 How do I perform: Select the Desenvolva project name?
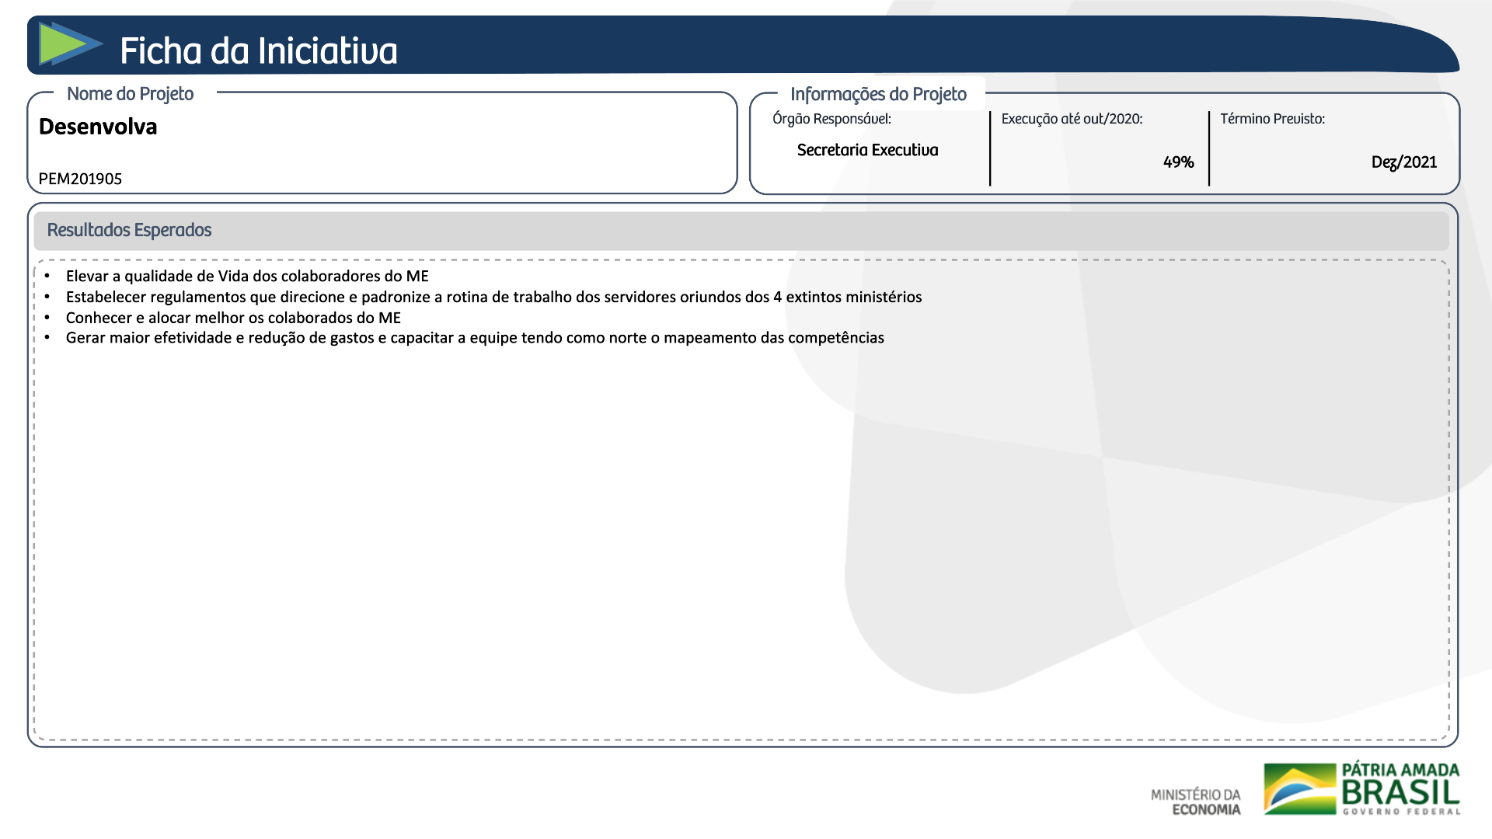98,127
